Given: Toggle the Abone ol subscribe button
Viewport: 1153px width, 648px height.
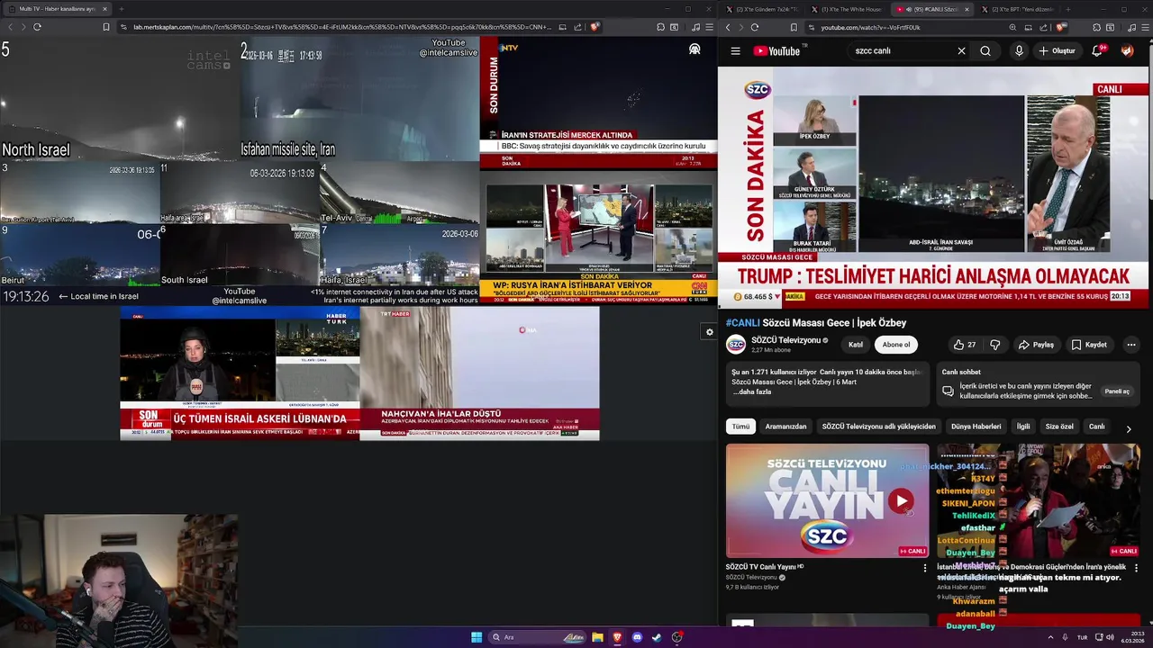Looking at the screenshot, I should pos(896,345).
